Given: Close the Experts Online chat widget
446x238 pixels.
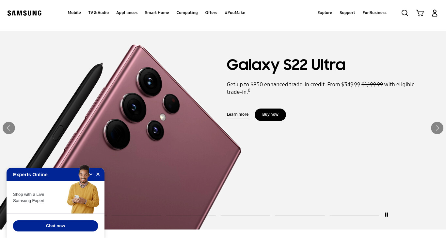Looking at the screenshot, I should coord(98,174).
